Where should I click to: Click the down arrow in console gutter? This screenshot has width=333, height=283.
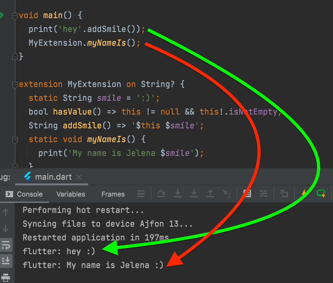(6, 229)
